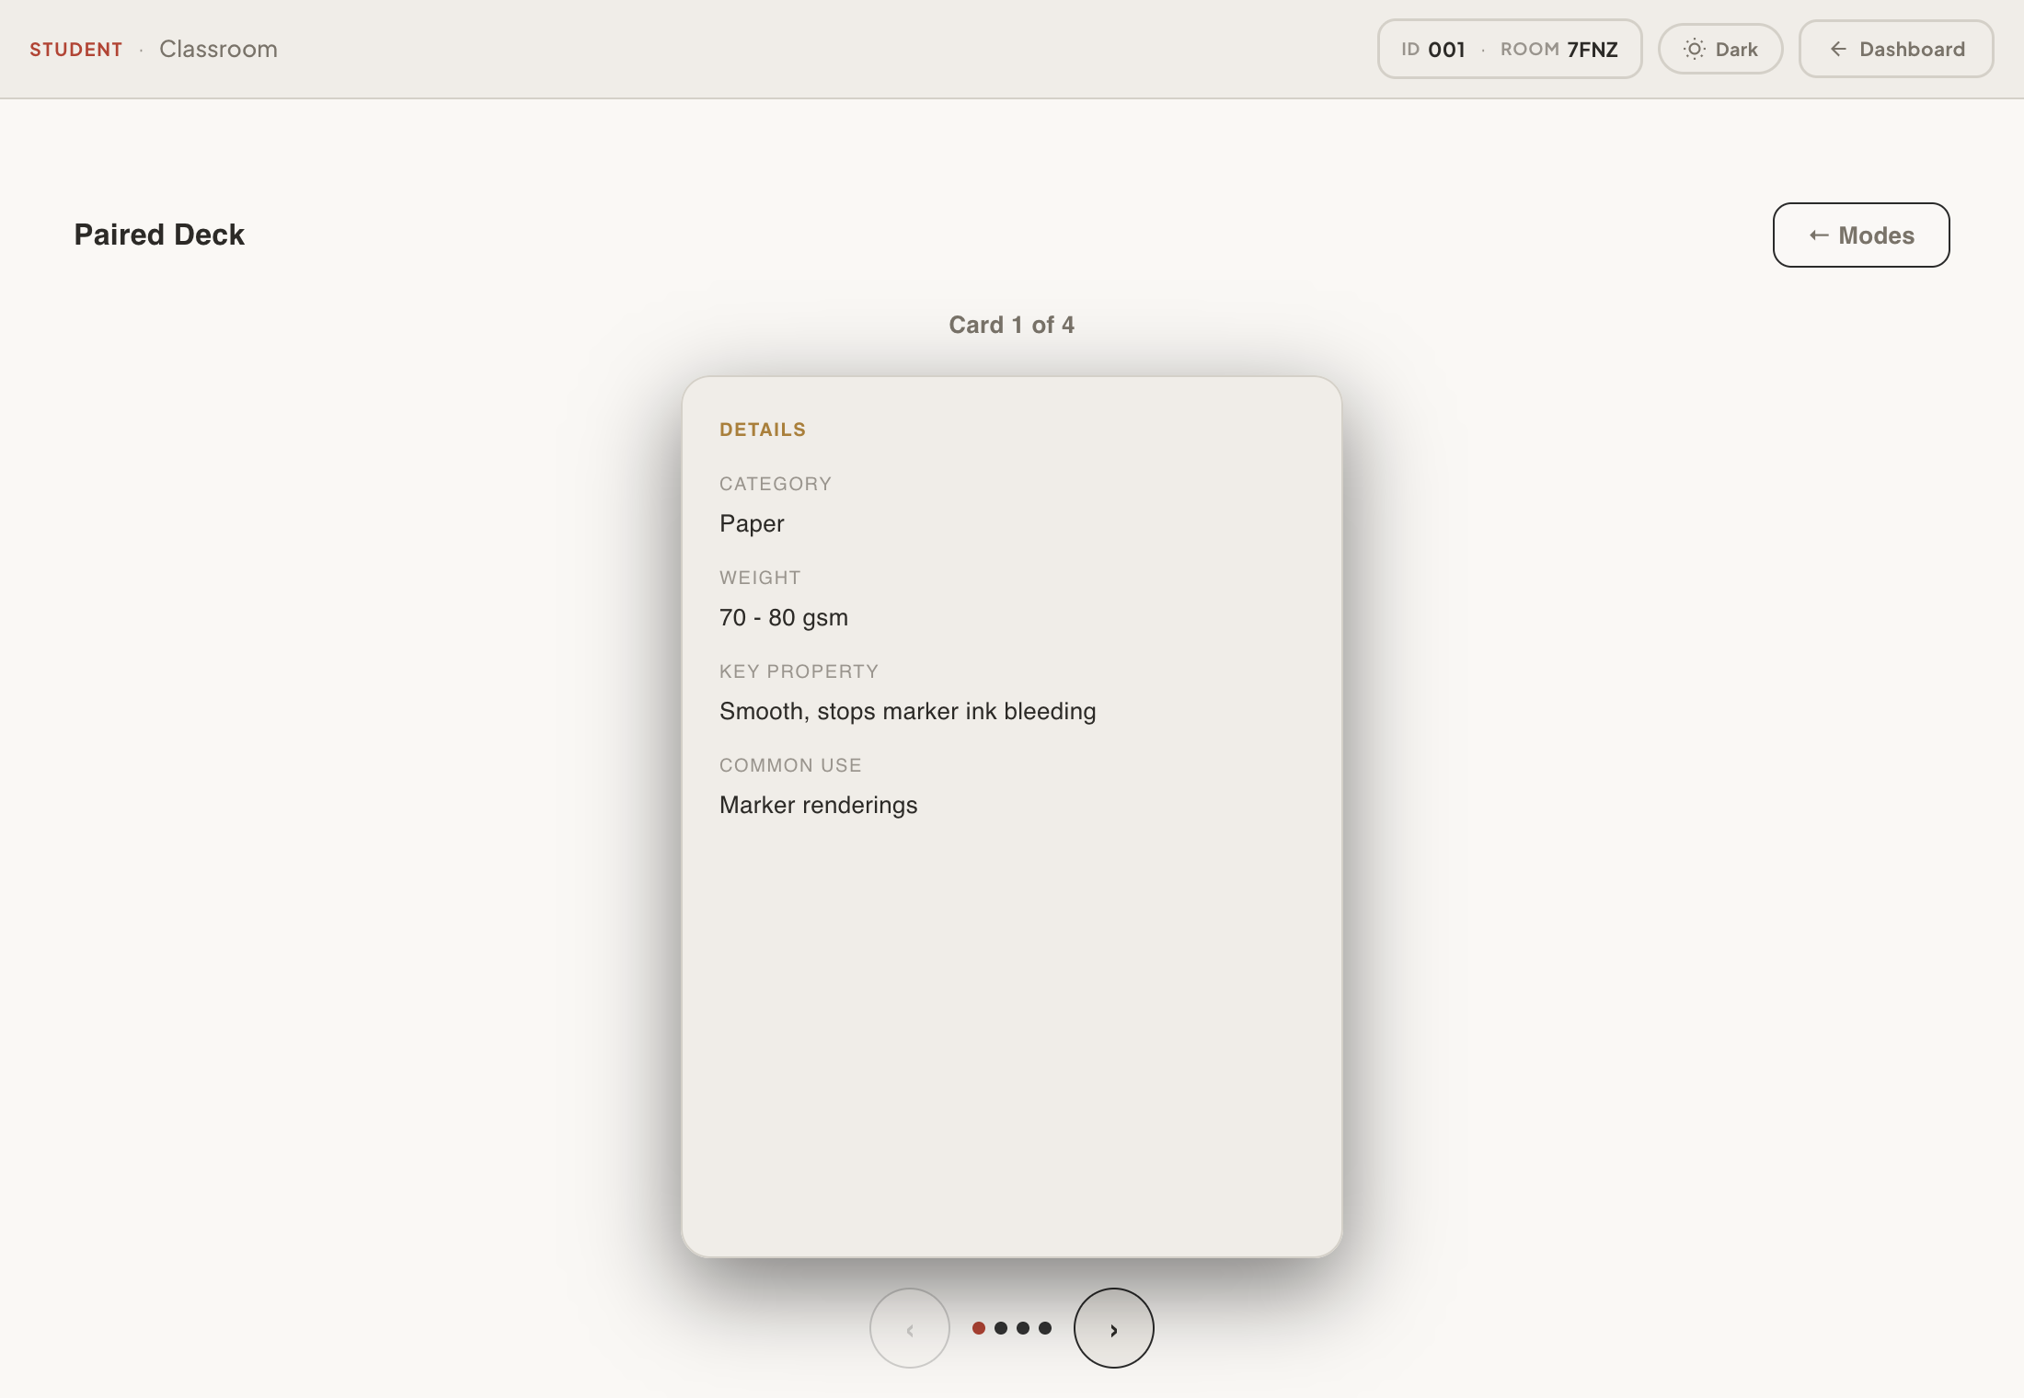
Task: Go to the next card arrow
Action: [1113, 1328]
